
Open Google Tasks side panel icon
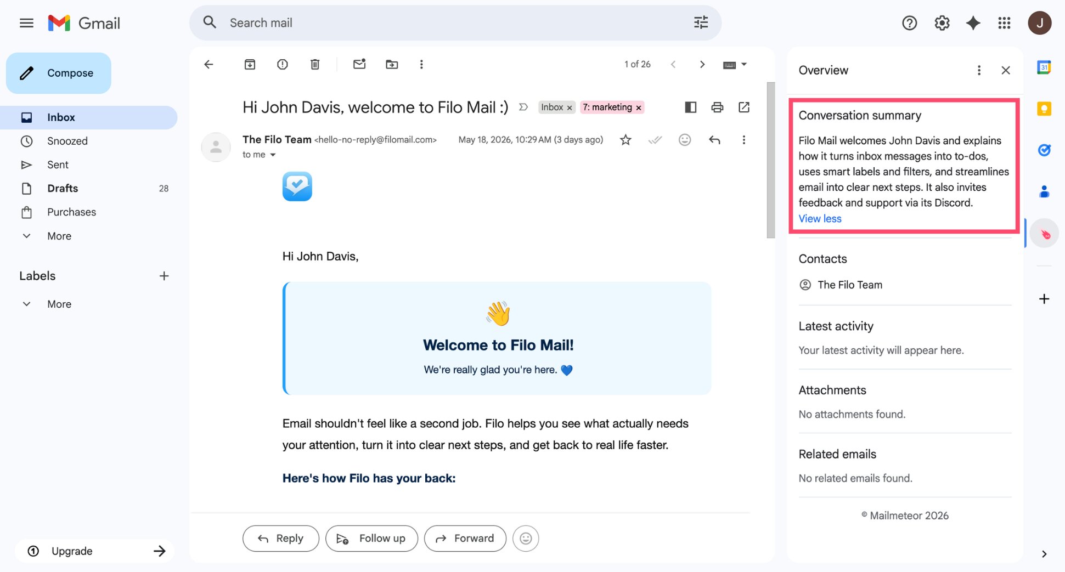(1044, 150)
